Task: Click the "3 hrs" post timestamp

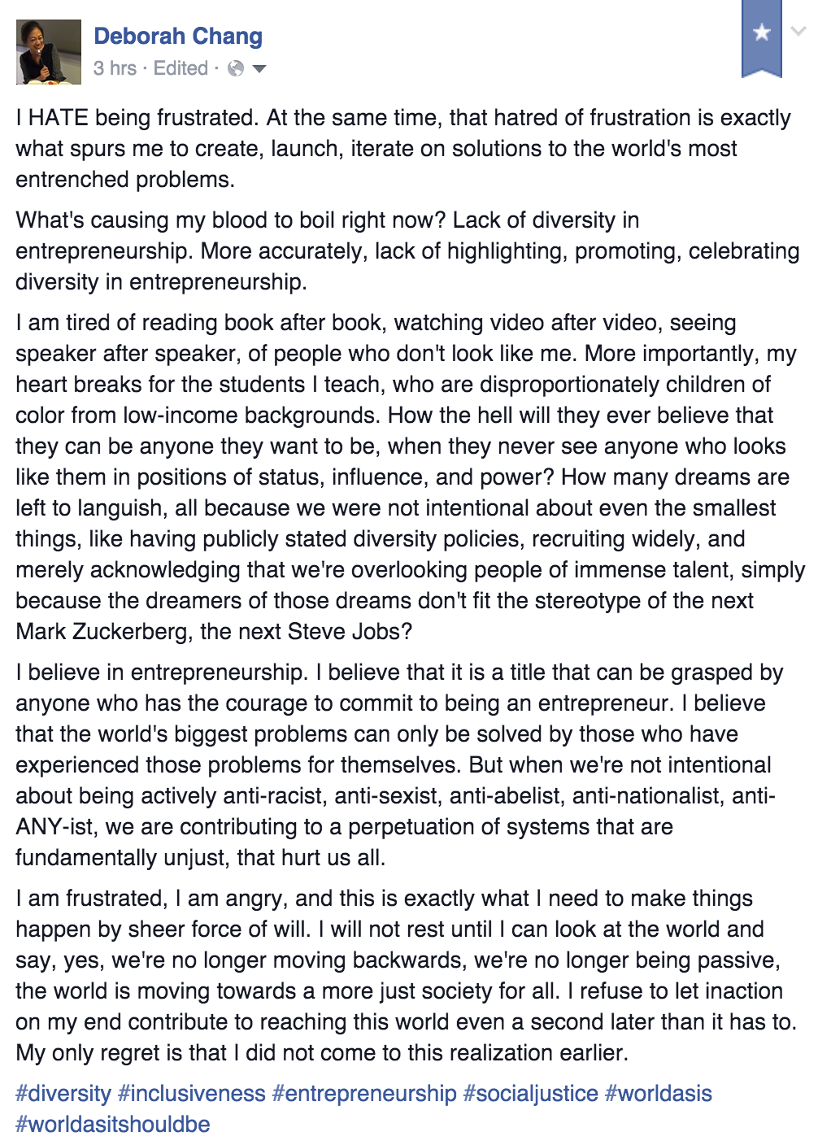Action: [115, 69]
